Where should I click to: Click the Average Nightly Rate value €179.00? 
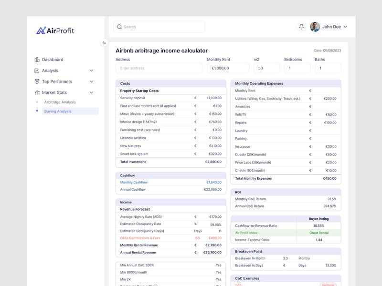215,217
